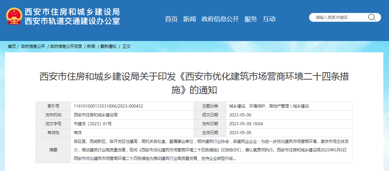Click the index number 11610100013353 18XX/2023-000432 cell

click(108, 106)
